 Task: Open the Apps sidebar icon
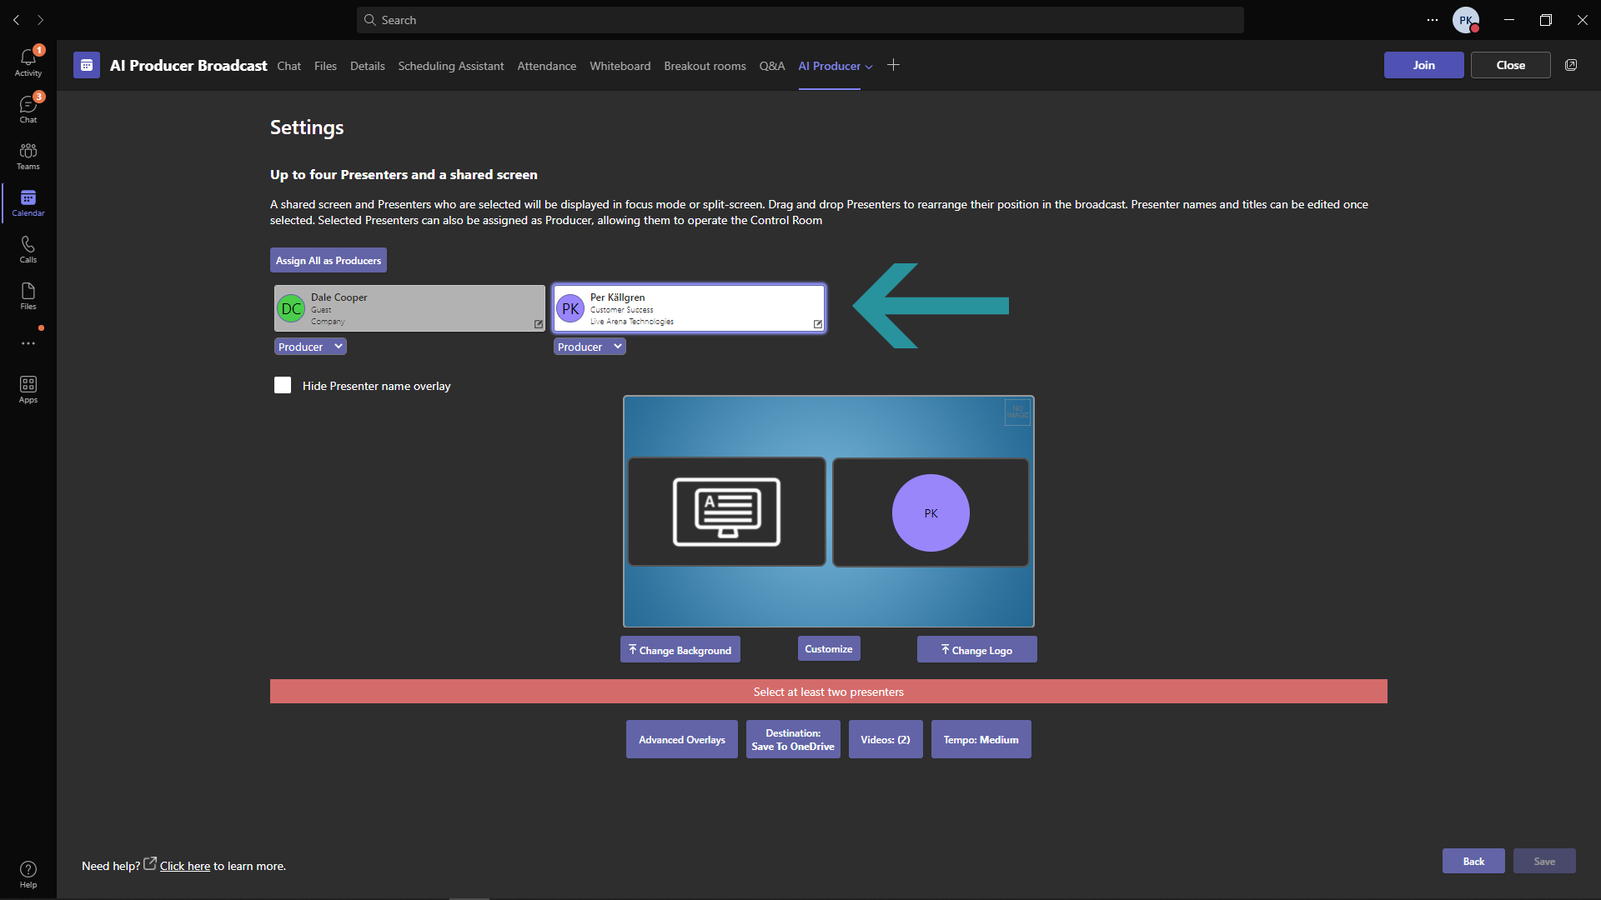pos(28,389)
